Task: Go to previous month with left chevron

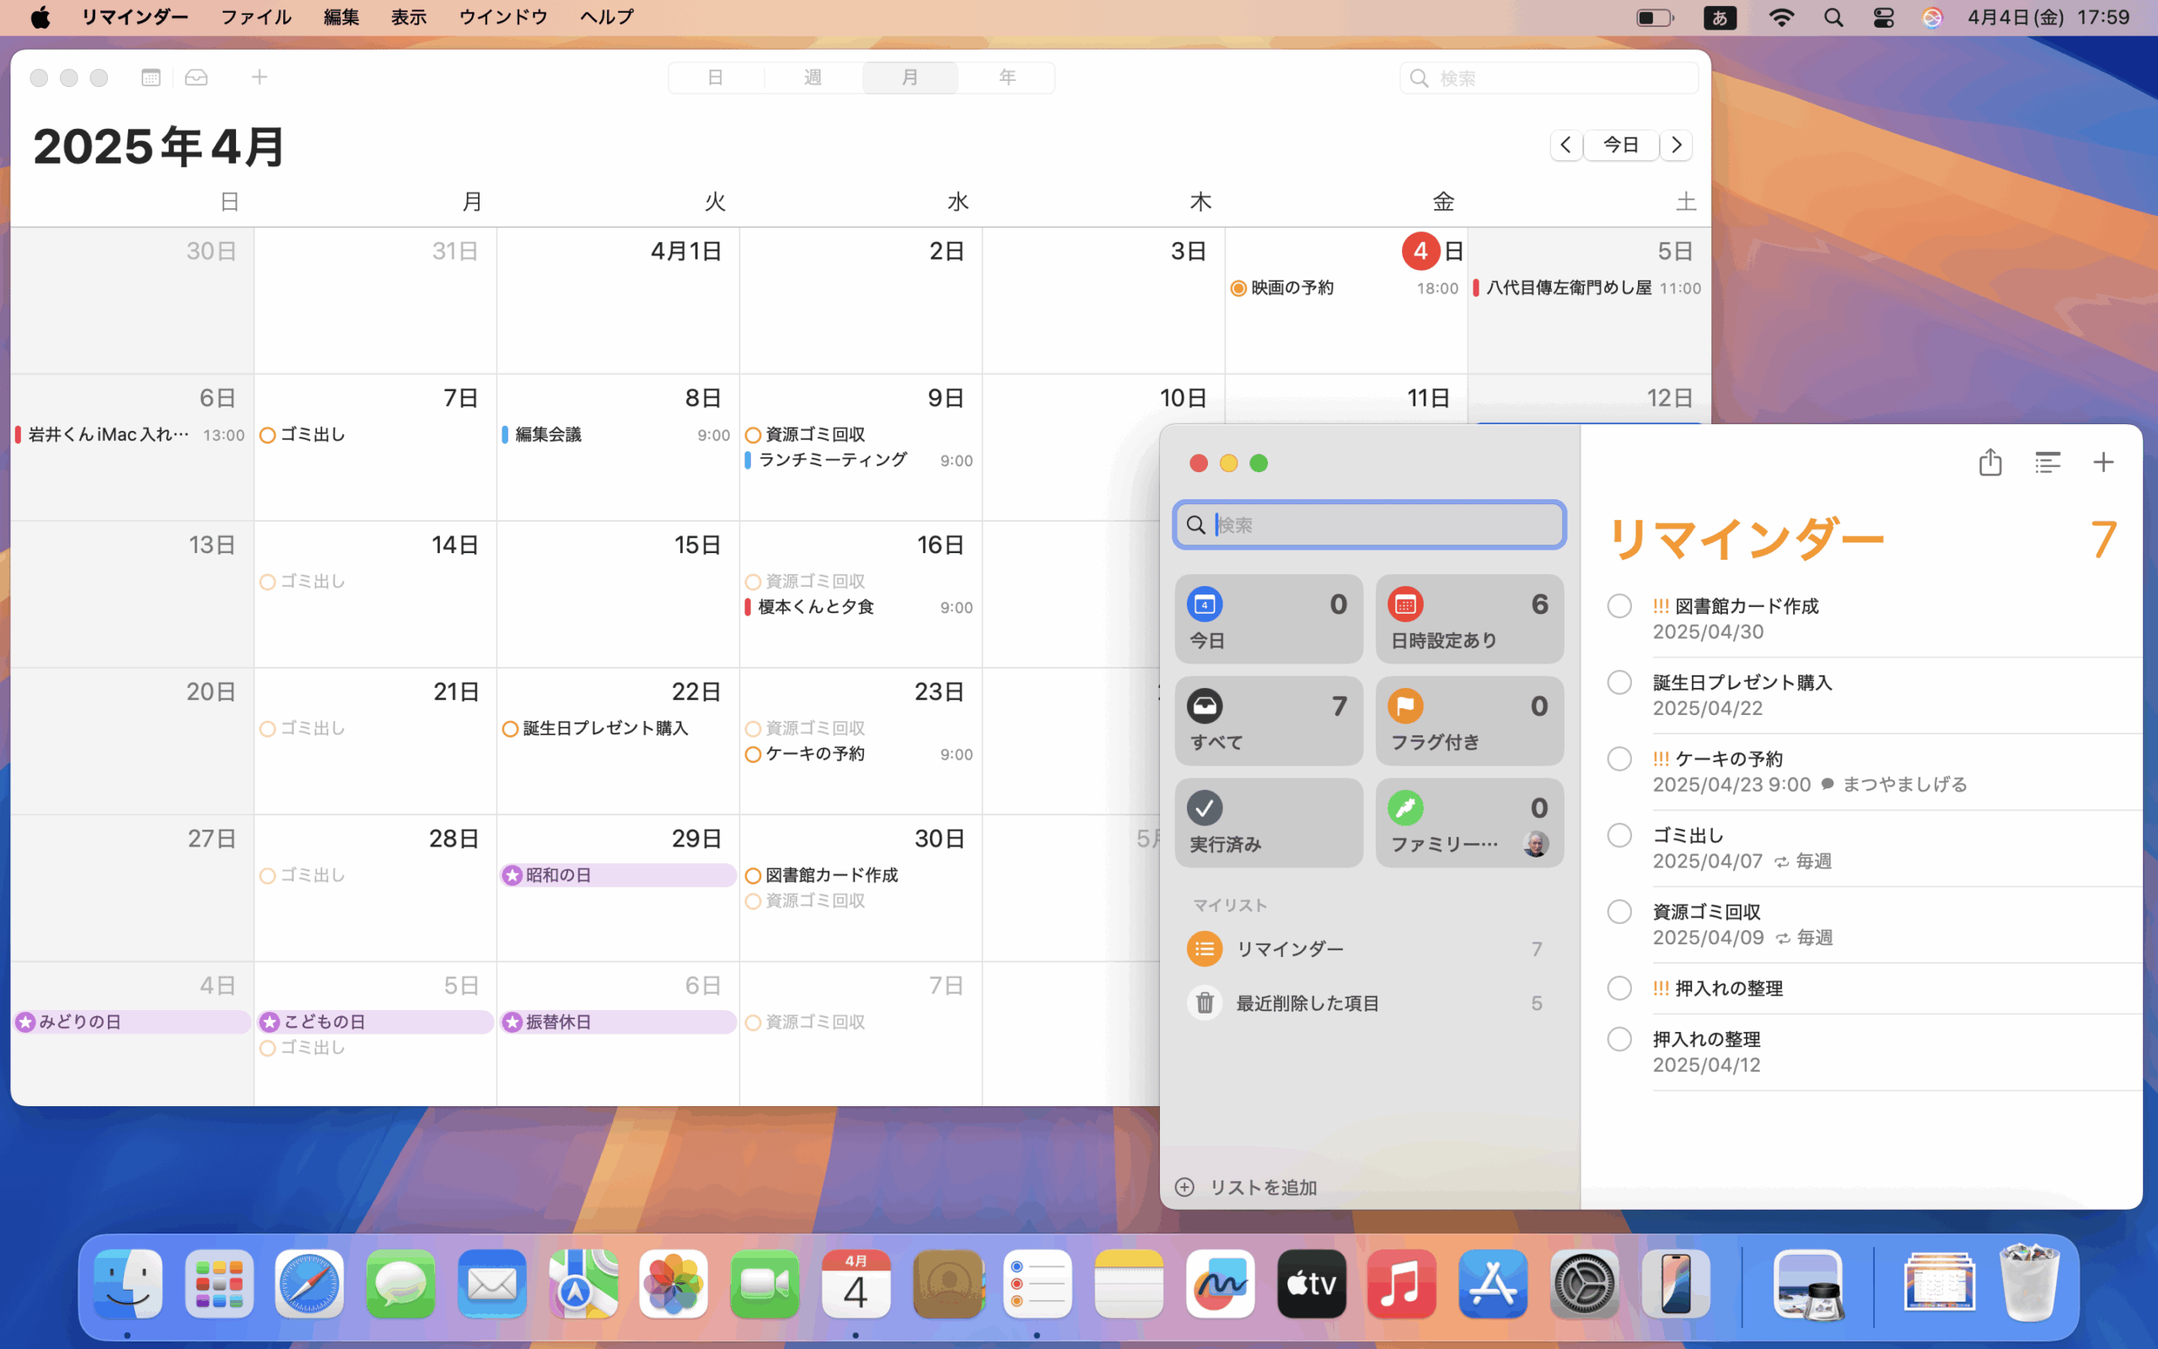Action: point(1566,144)
